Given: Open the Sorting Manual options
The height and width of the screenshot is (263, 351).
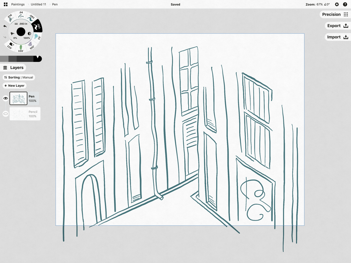Looking at the screenshot, I should pyautogui.click(x=19, y=77).
